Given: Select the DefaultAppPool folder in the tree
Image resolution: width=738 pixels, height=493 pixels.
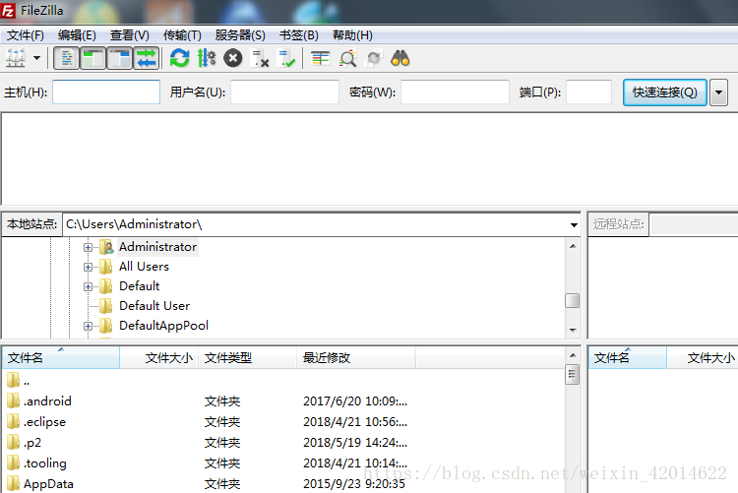Looking at the screenshot, I should click(163, 326).
